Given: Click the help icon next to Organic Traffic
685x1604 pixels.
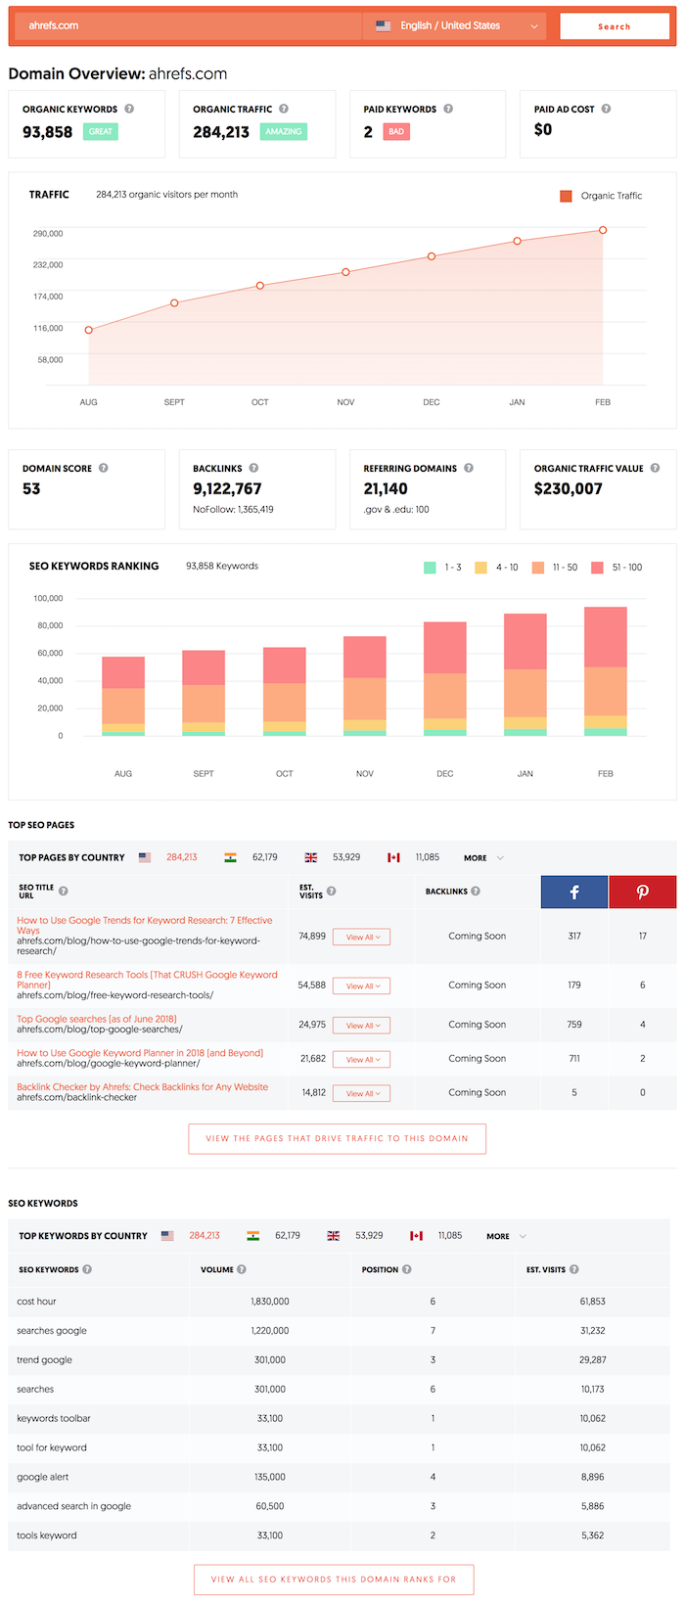Looking at the screenshot, I should (x=284, y=109).
